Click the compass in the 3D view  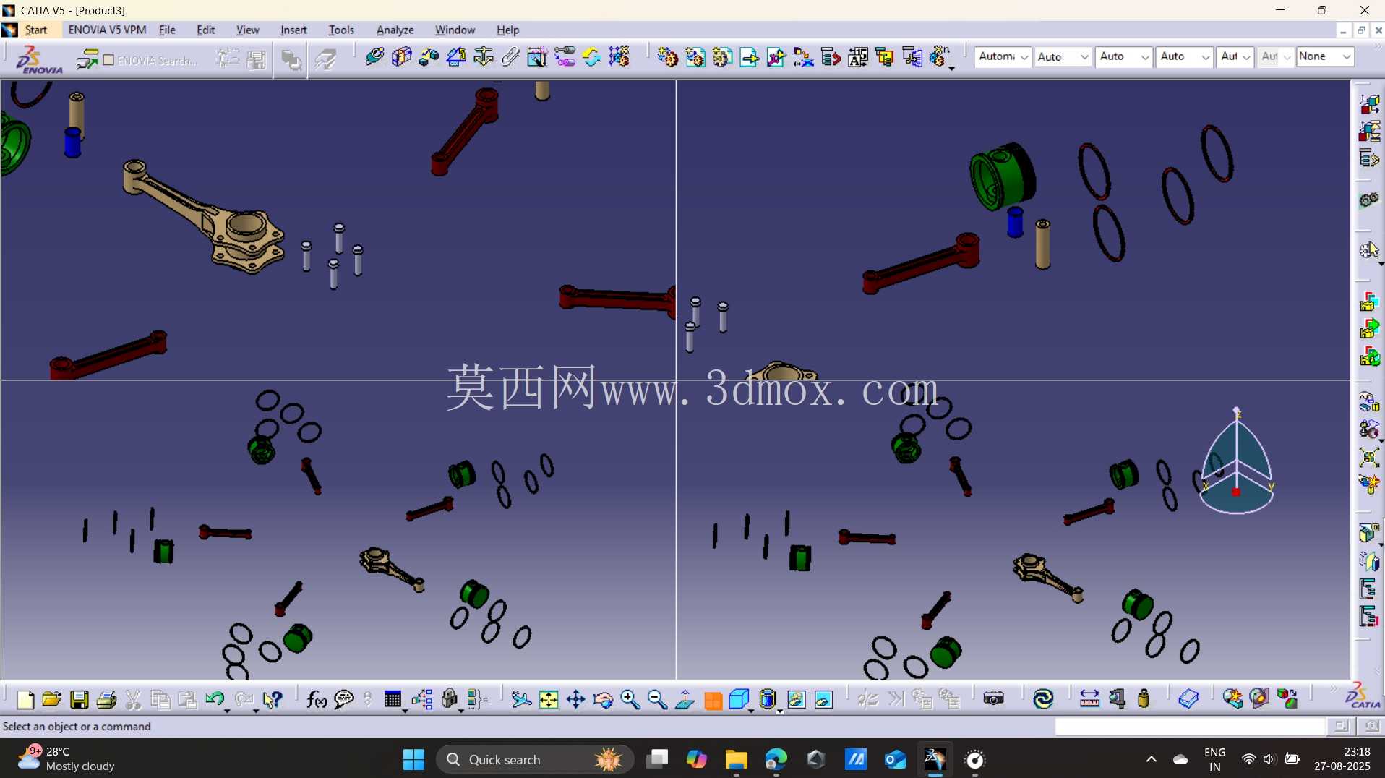[x=1237, y=463]
